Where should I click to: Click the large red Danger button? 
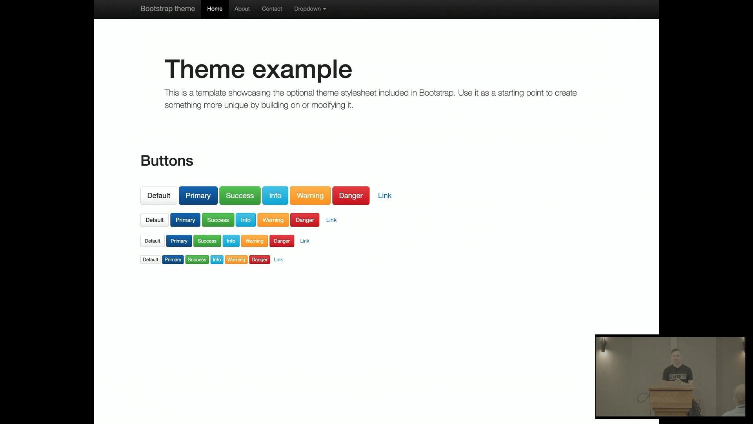click(351, 196)
